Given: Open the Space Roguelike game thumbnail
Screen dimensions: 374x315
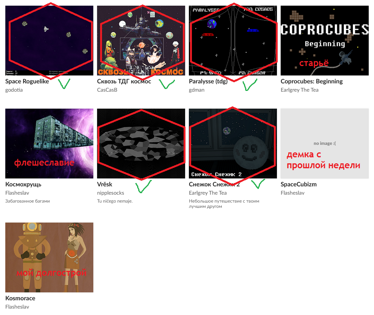Looking at the screenshot, I should click(49, 40).
